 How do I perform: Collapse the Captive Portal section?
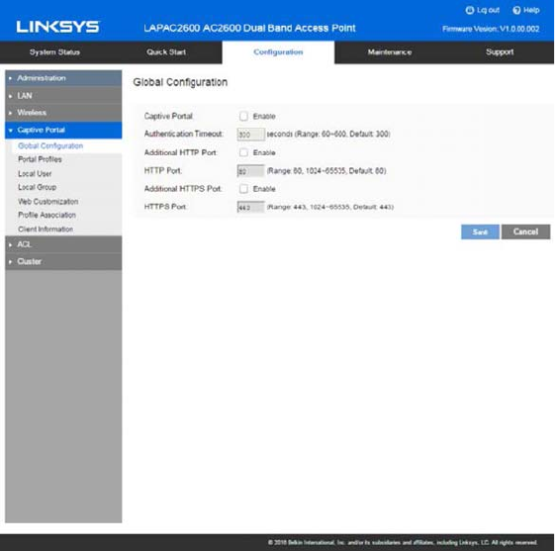63,130
